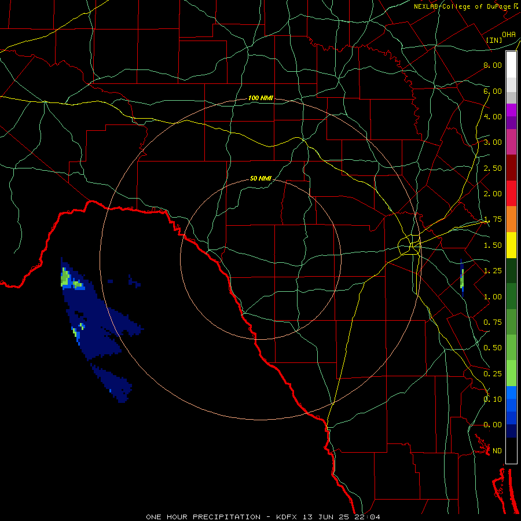Click the 0.50 legend value

493,348
